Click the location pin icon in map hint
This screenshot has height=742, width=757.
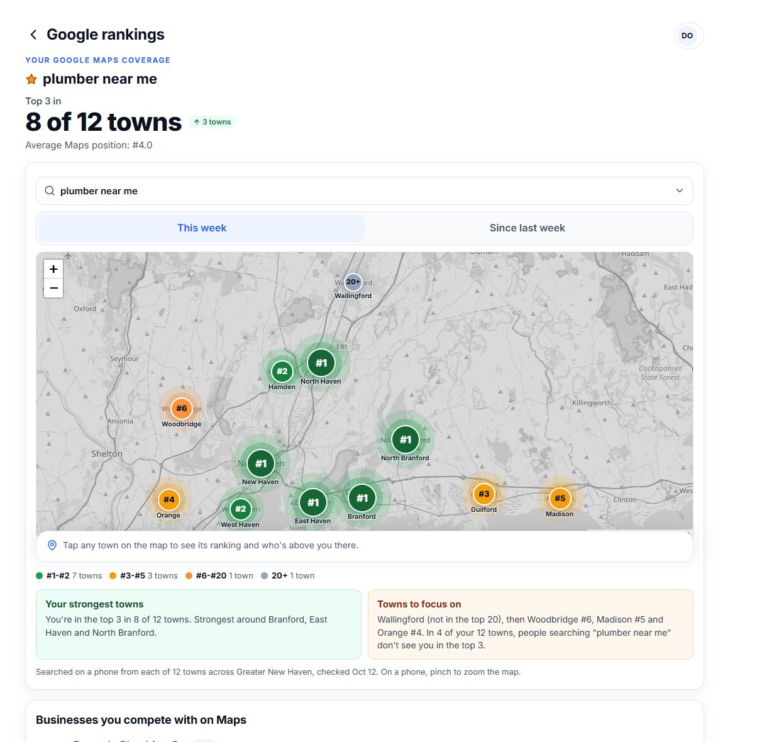[x=52, y=545]
